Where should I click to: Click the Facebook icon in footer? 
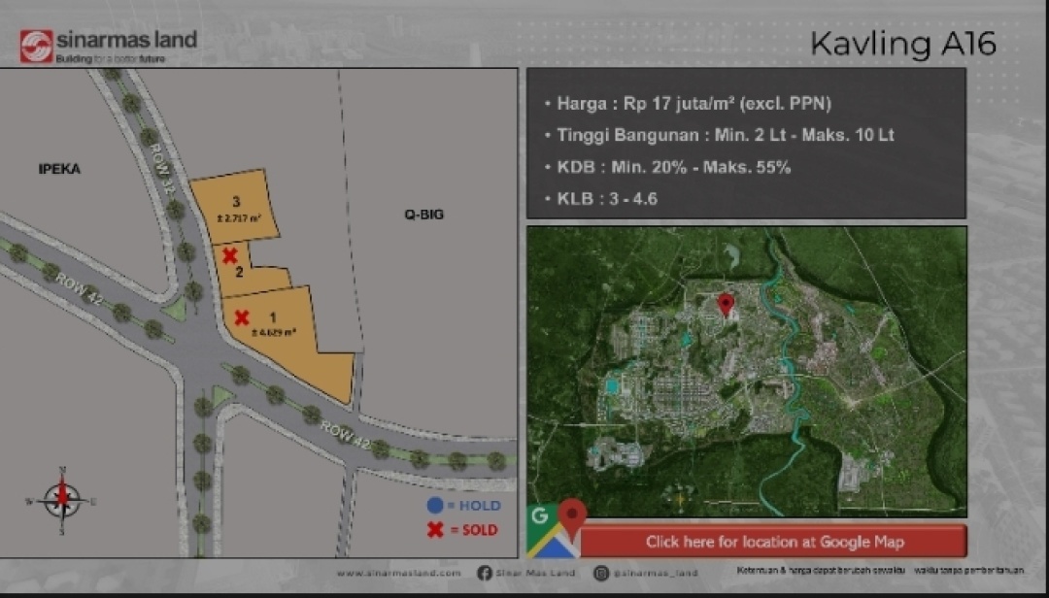tap(485, 573)
